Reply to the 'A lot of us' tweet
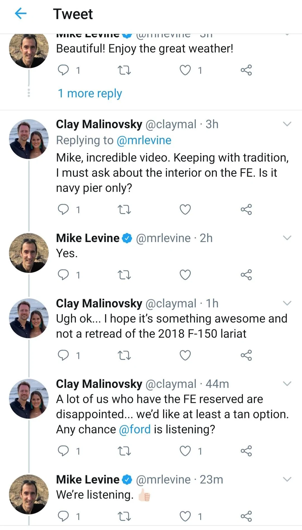This screenshot has height=530, width=302. (x=63, y=451)
